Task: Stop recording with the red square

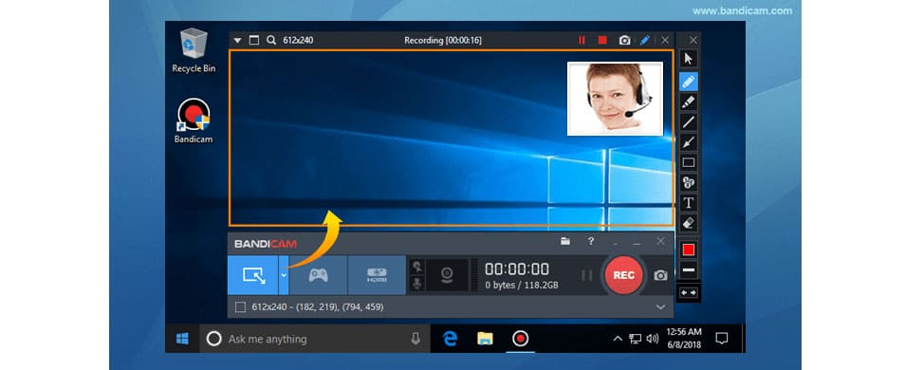Action: click(602, 40)
